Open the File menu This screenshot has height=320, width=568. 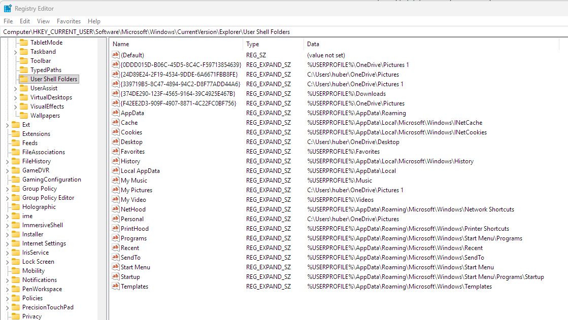point(8,21)
